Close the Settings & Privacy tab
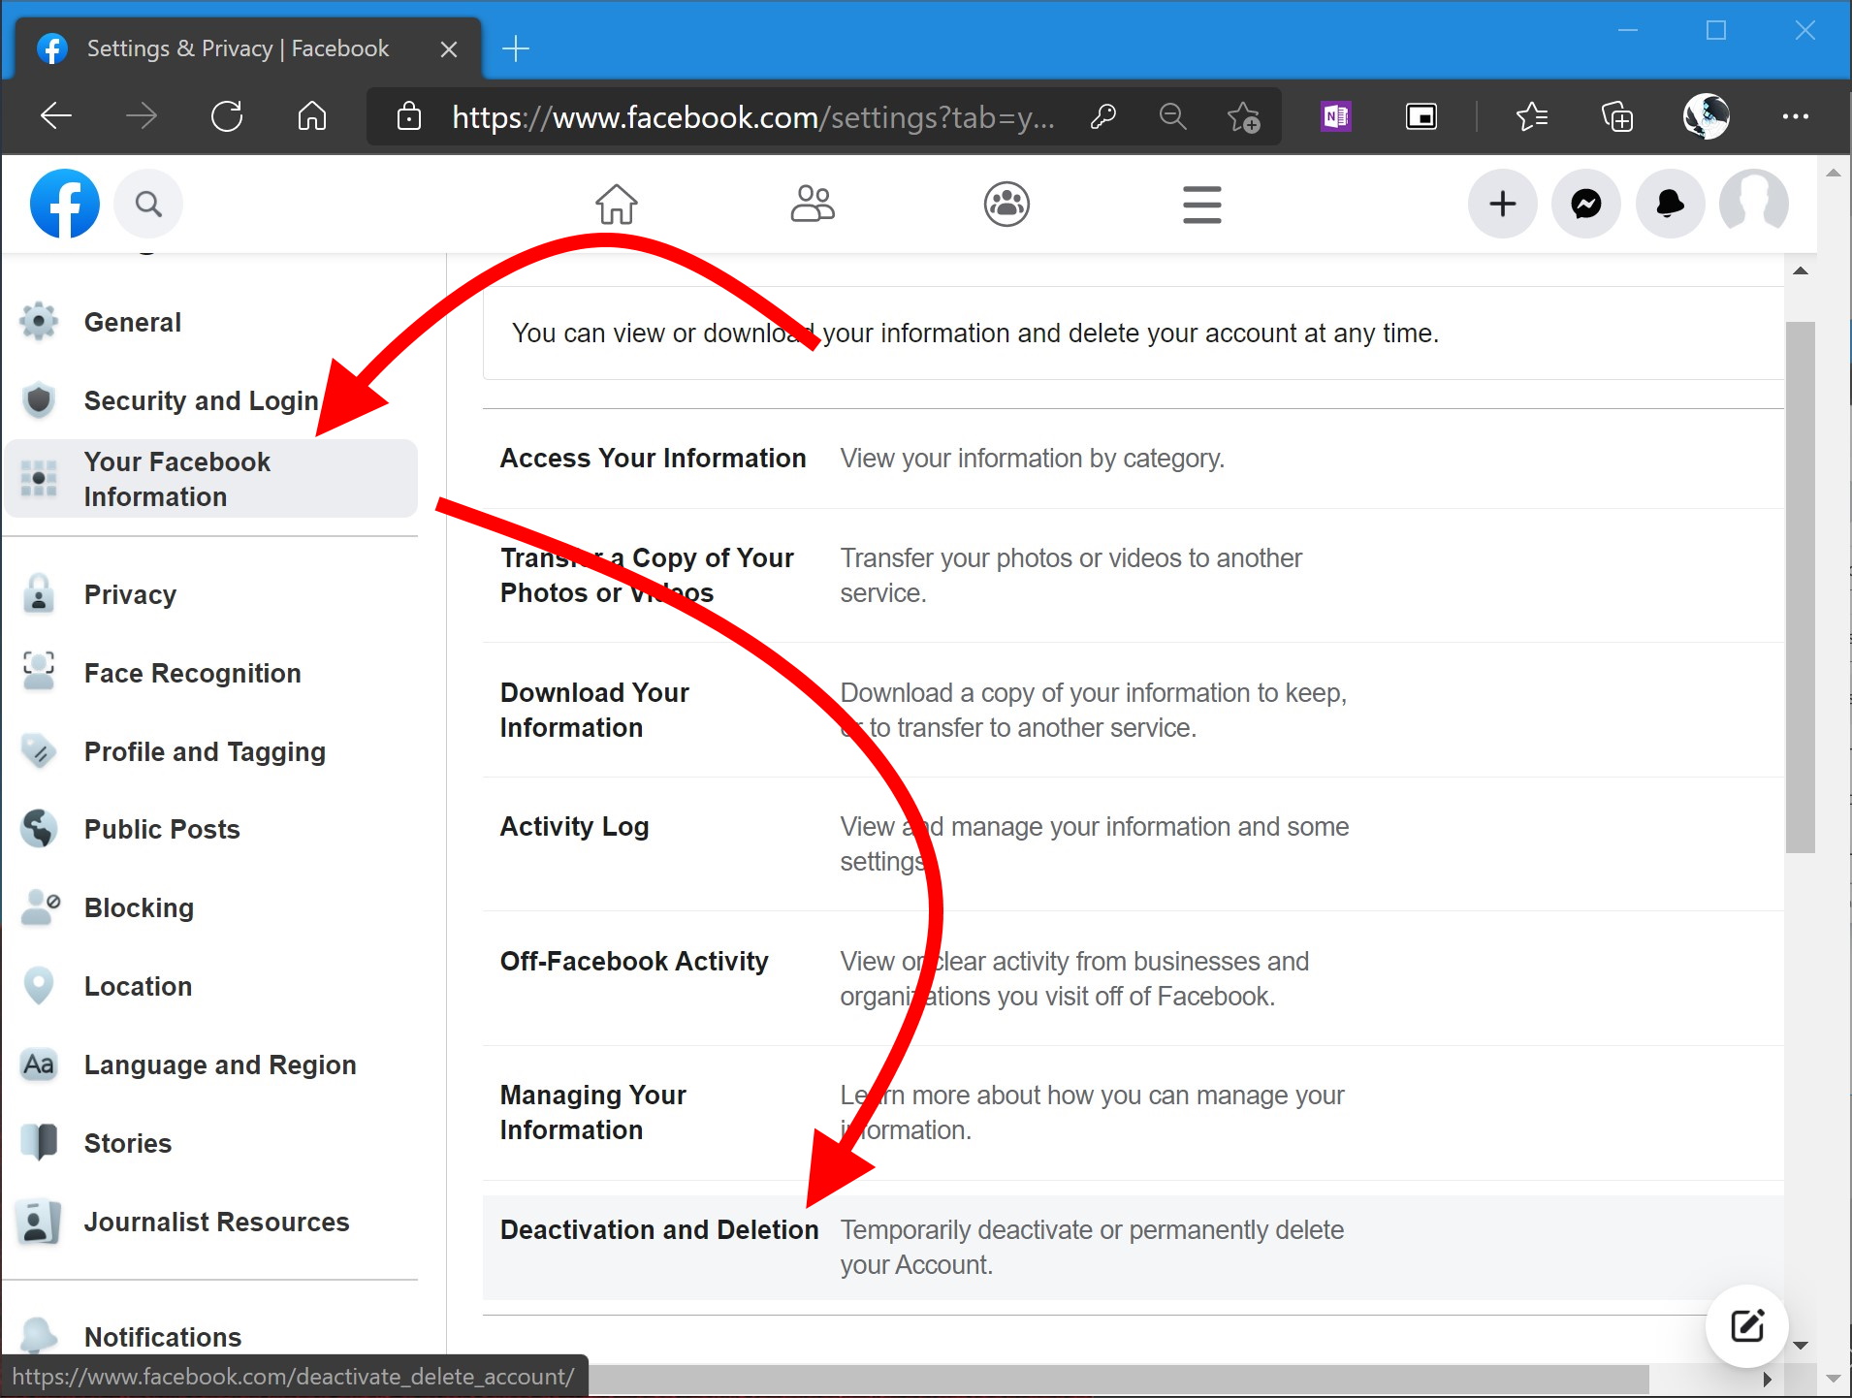The image size is (1852, 1398). click(x=448, y=48)
